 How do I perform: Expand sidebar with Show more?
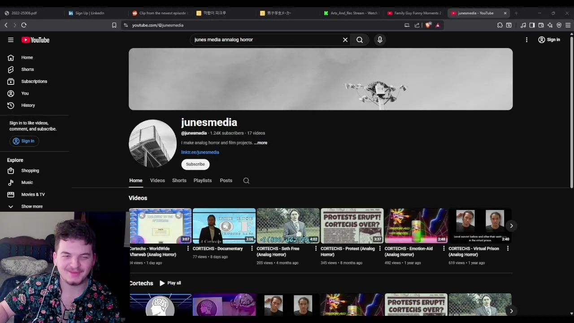25,206
